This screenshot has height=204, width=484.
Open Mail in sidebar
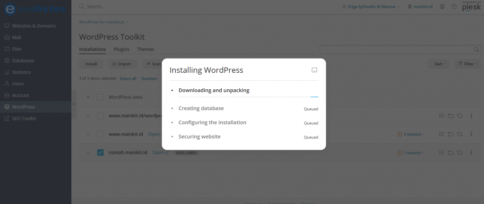35,37
